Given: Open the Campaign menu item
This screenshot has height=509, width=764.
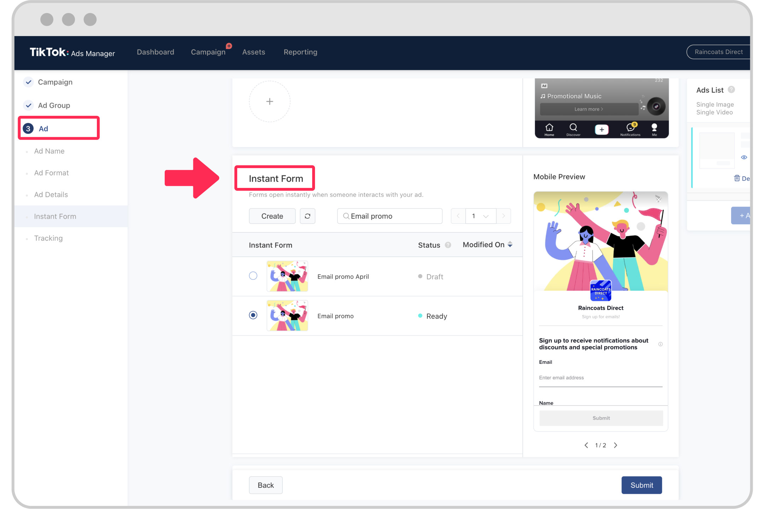Looking at the screenshot, I should pyautogui.click(x=208, y=52).
